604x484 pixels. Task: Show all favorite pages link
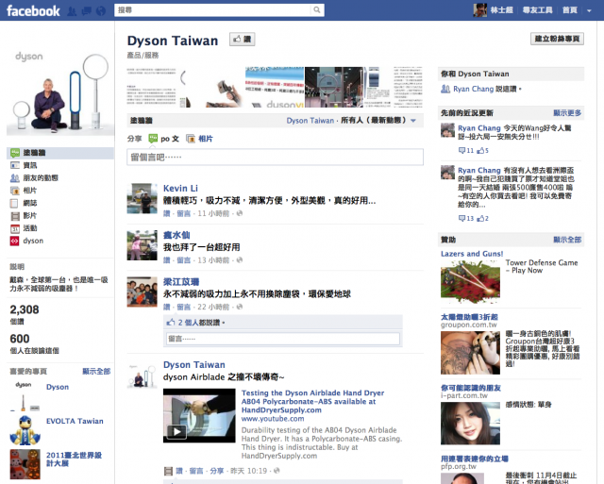96,372
